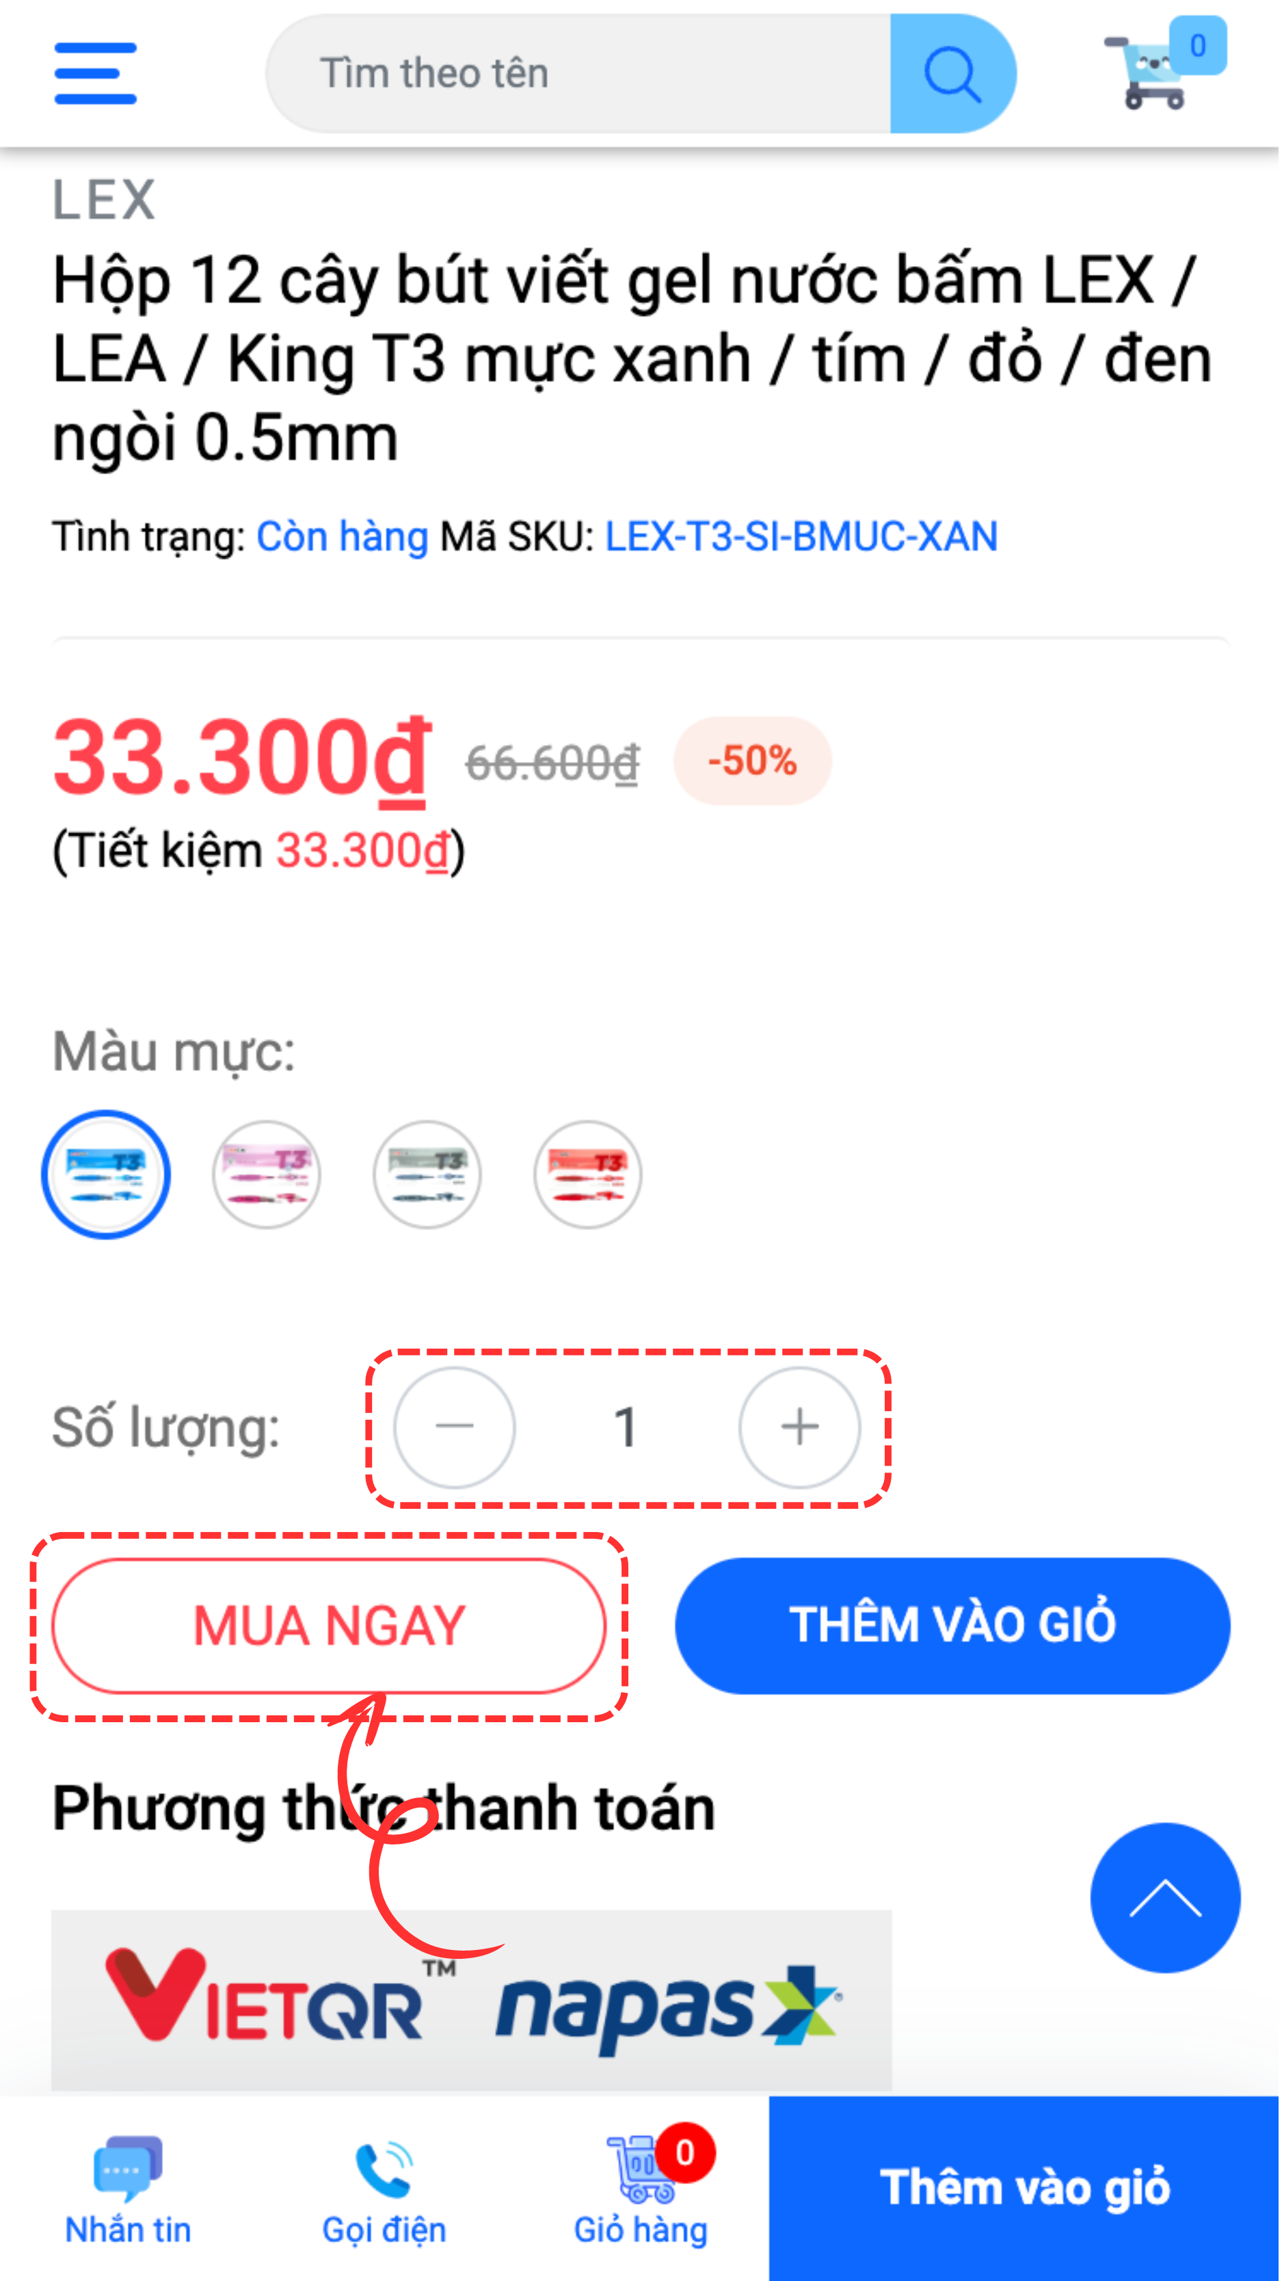
Task: Choose the red ink color option
Action: click(x=588, y=1176)
